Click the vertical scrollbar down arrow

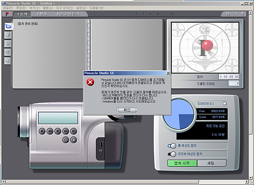pyautogui.click(x=251, y=178)
